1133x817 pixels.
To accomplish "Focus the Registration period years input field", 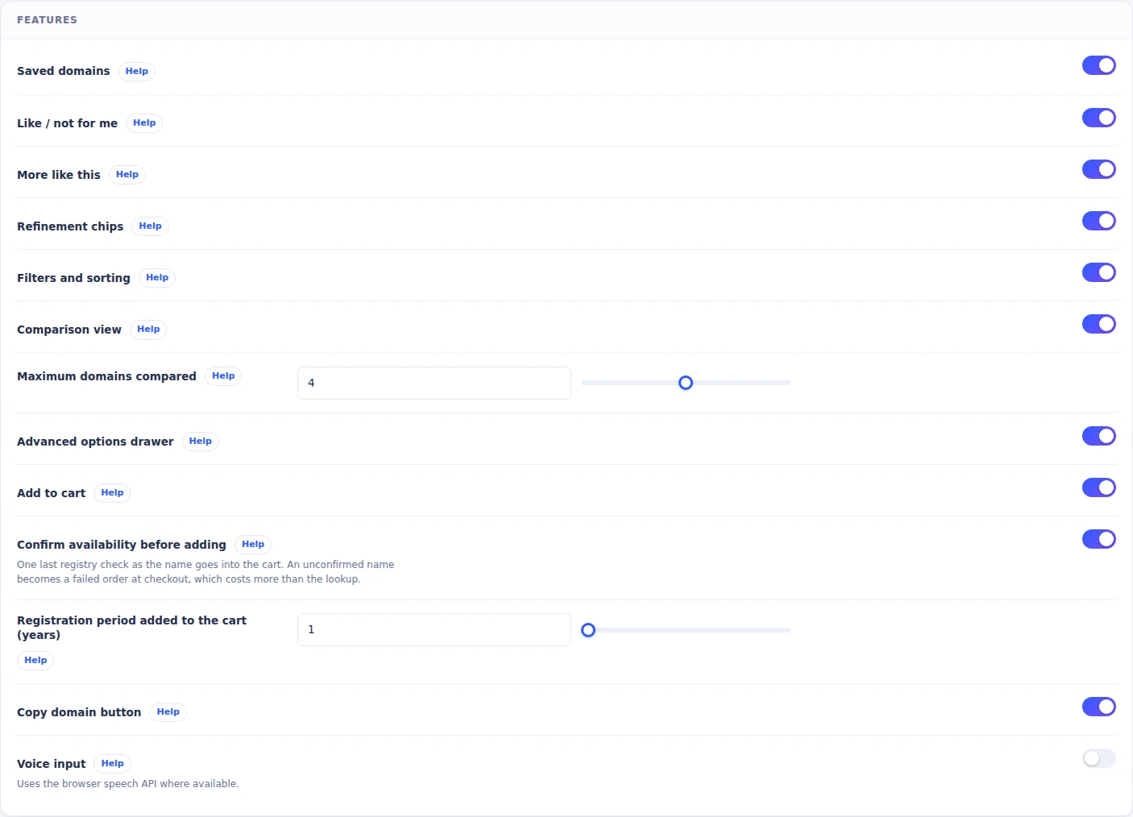I will (434, 629).
